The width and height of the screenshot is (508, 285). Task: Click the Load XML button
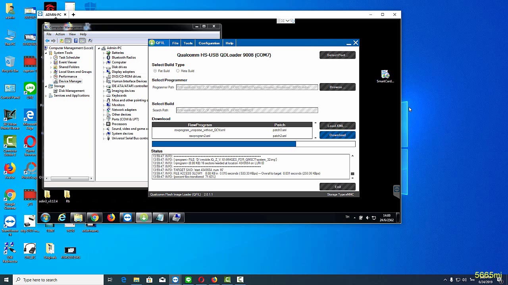(x=337, y=126)
